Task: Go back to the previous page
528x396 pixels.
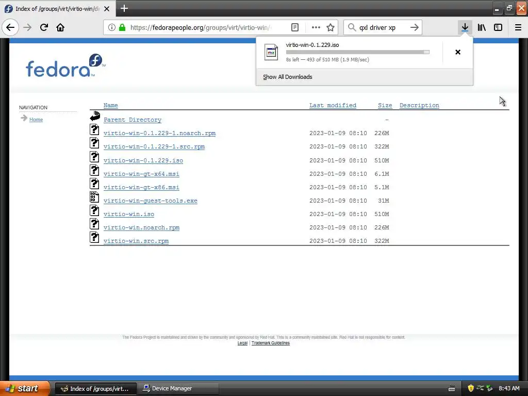Action: click(10, 27)
